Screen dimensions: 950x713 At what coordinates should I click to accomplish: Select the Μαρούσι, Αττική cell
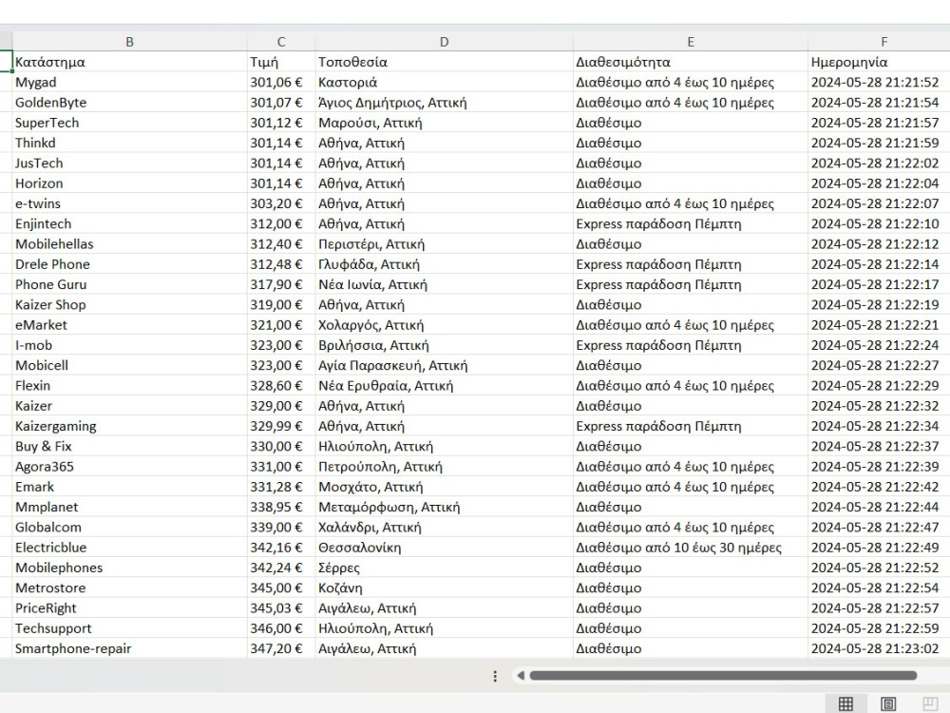[444, 123]
